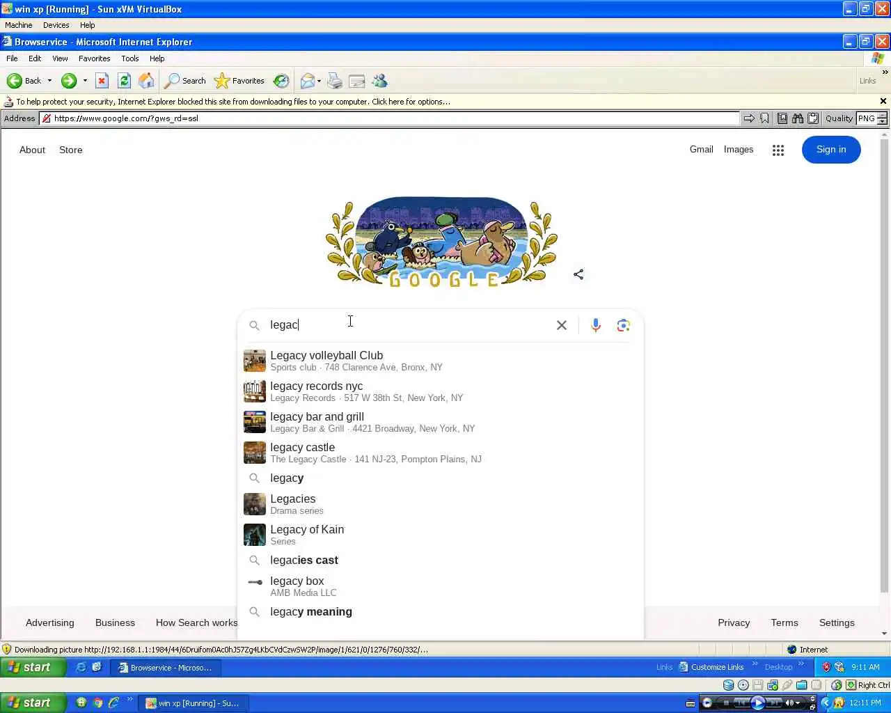This screenshot has width=891, height=713.
Task: Click the bookmarks book icon
Action: [x=782, y=118]
